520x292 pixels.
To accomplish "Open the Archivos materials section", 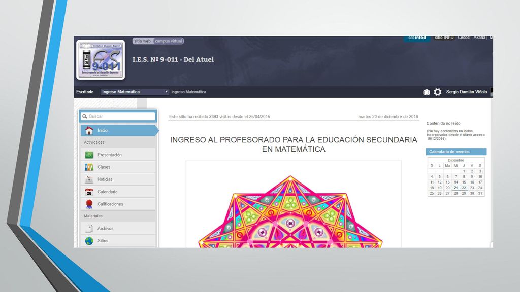I will click(118, 229).
